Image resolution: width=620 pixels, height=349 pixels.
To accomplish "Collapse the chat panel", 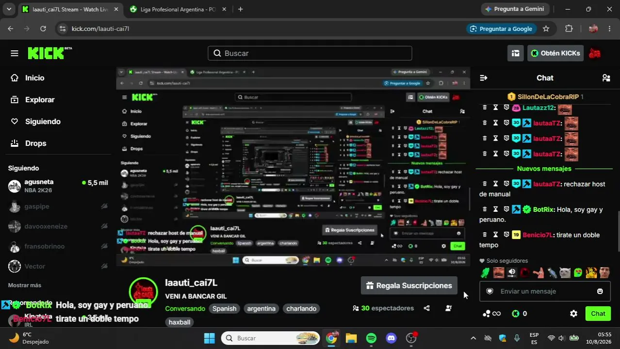I will [483, 78].
